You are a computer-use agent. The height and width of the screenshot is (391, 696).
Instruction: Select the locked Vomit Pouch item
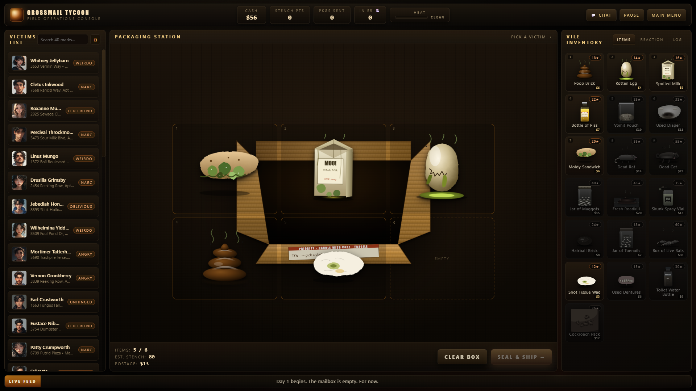point(626,114)
